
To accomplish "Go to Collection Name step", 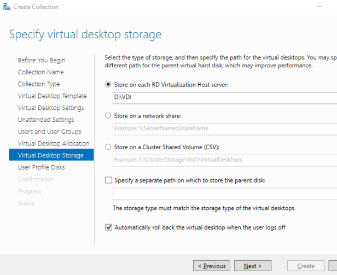I will 40,72.
